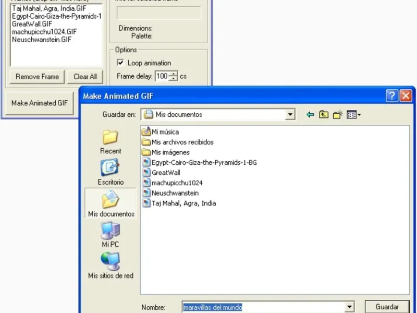Select the GreatWall file in dialog
This screenshot has height=313, width=417.
coord(162,173)
